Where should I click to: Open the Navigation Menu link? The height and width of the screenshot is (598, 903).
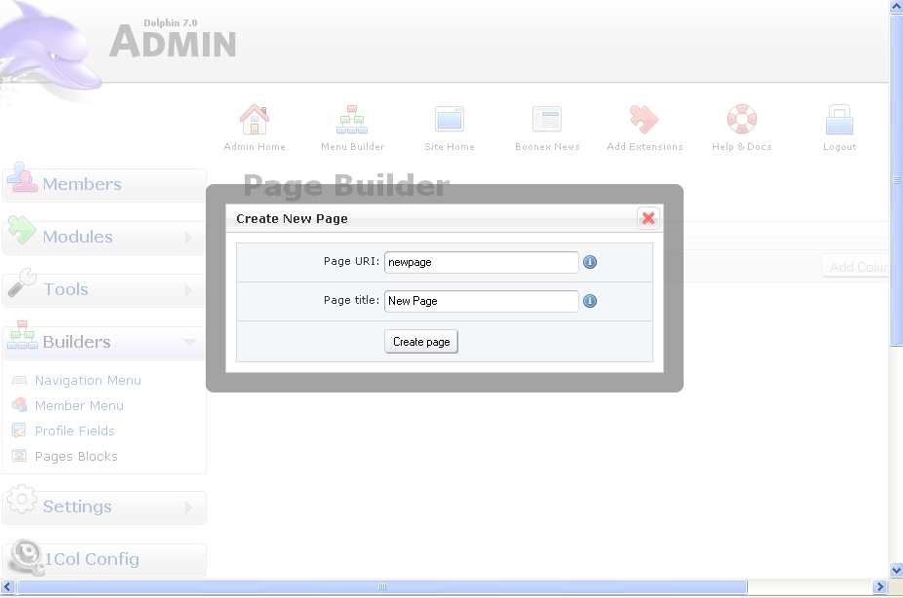point(88,380)
